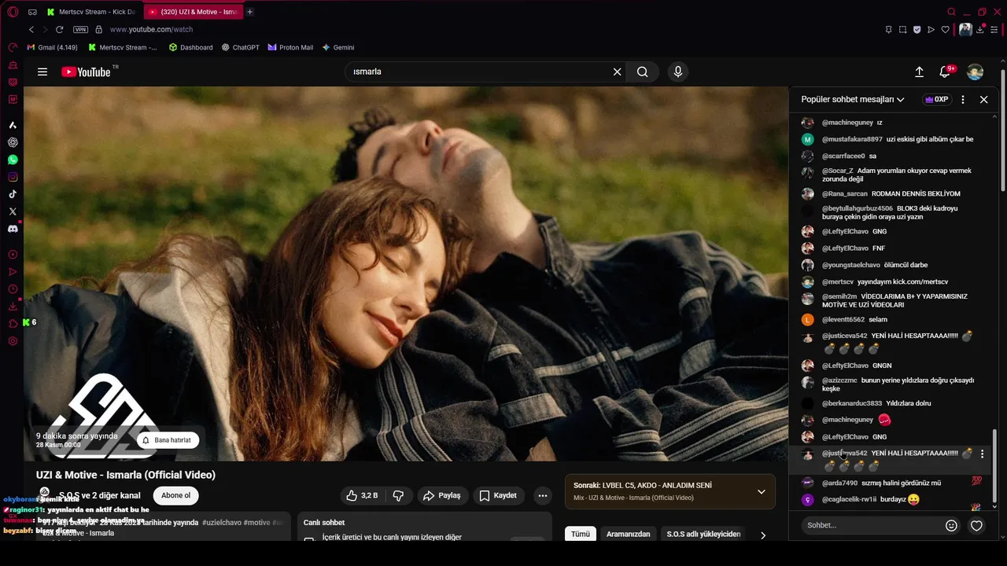Expand the 'Sonraki' mix playlist chevron
This screenshot has height=566, width=1007.
click(x=761, y=492)
